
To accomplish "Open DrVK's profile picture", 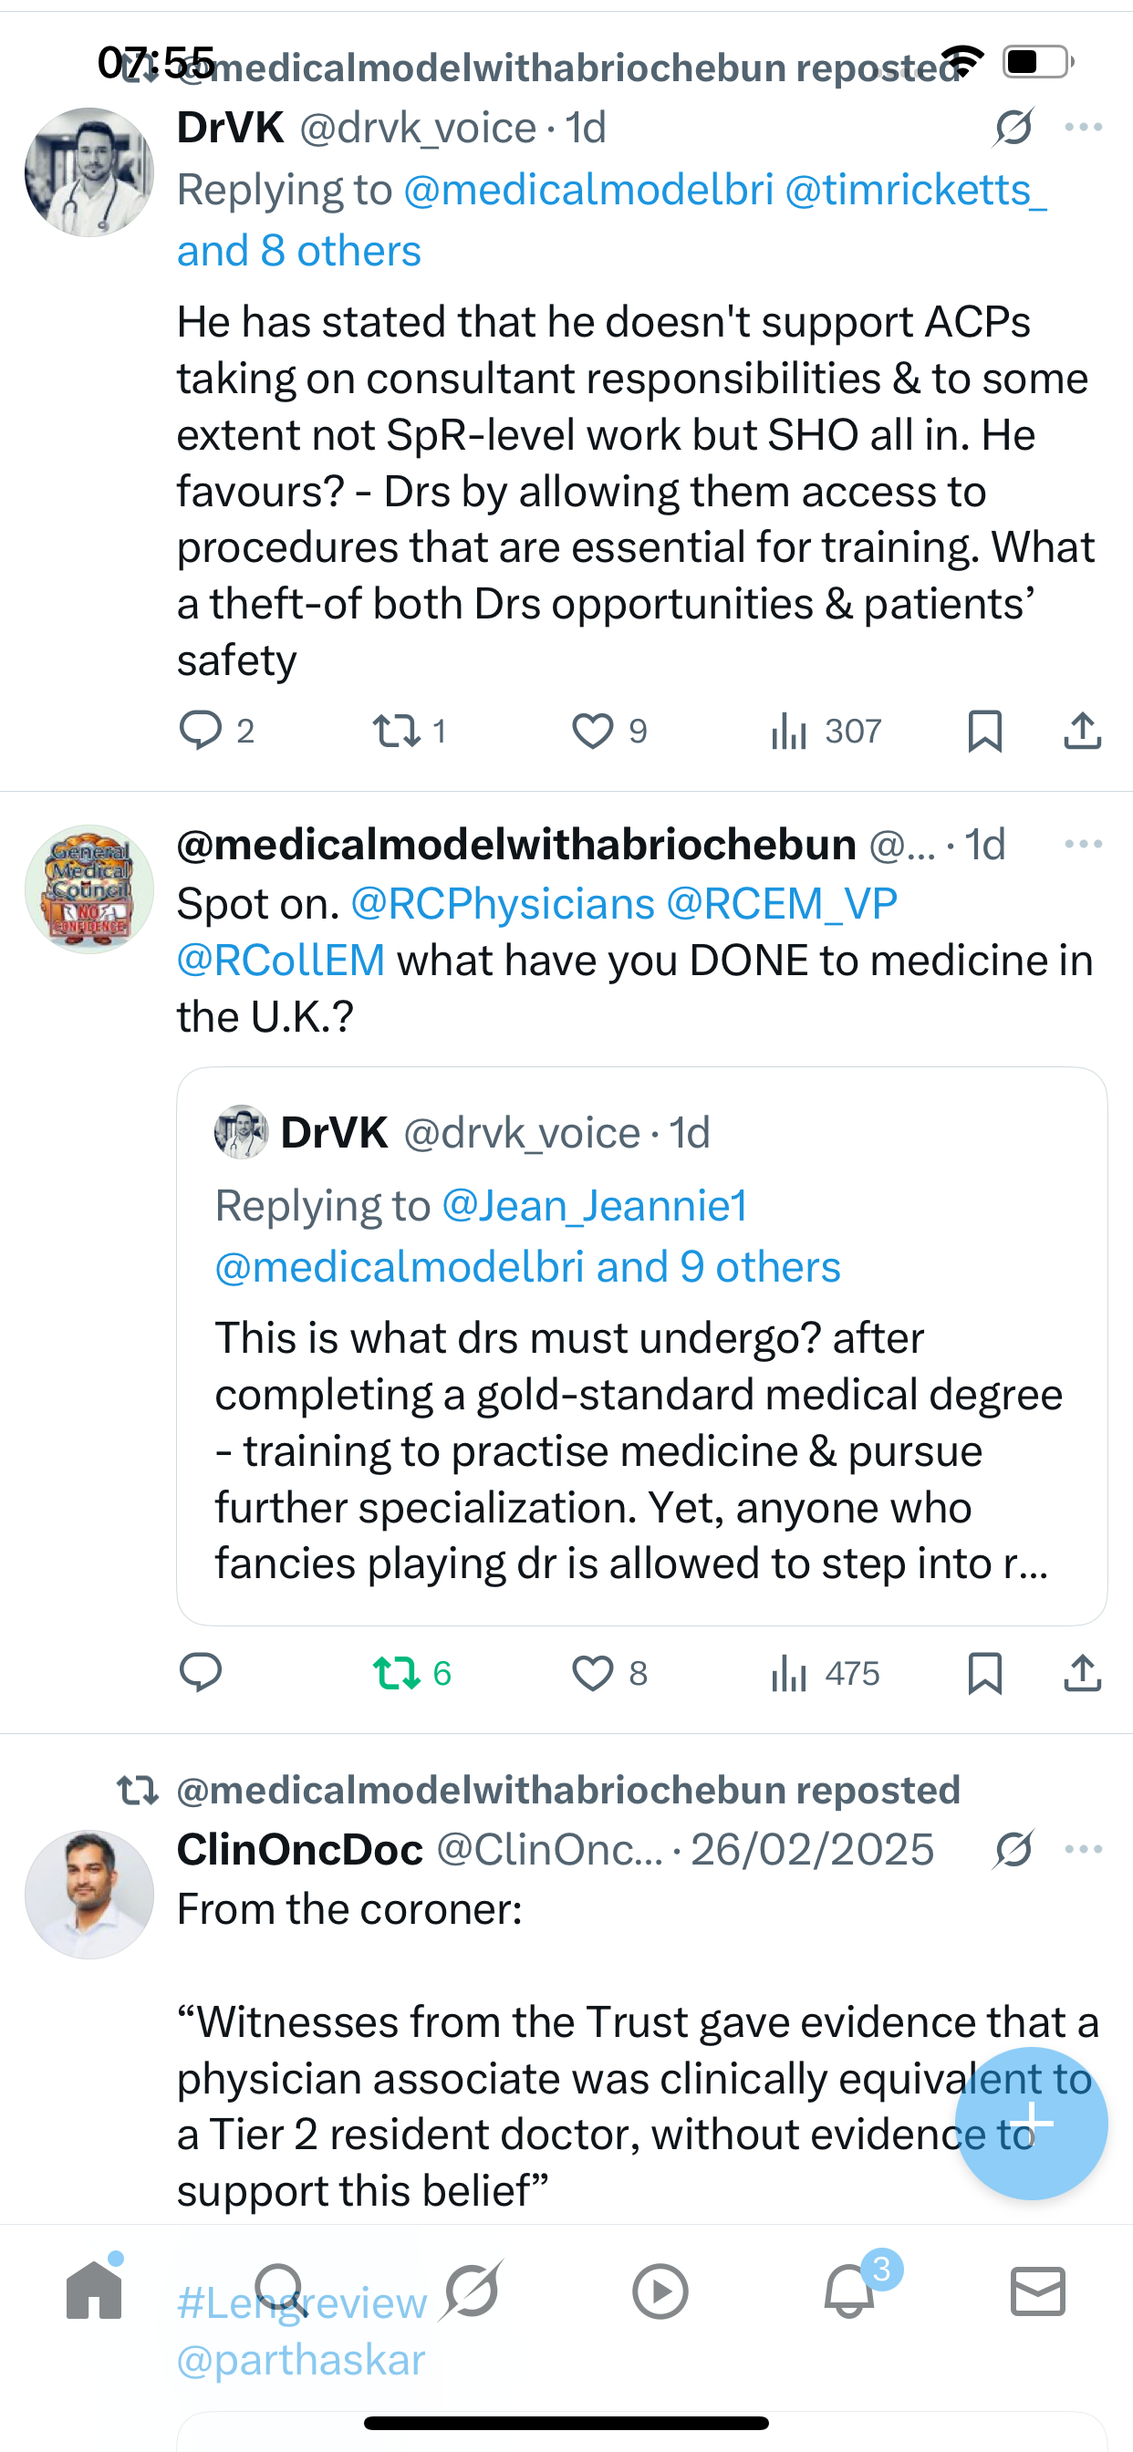I will tap(89, 172).
